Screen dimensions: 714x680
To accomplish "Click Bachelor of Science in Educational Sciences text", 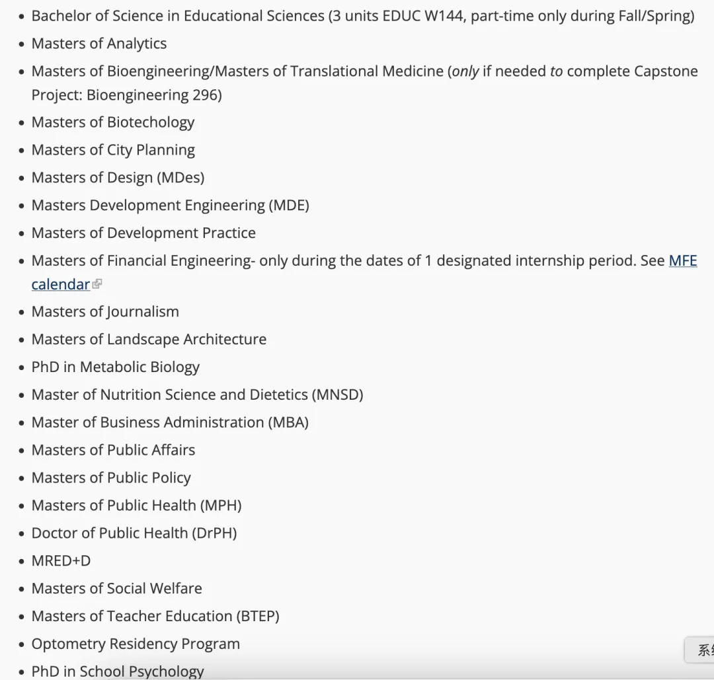I will [178, 16].
